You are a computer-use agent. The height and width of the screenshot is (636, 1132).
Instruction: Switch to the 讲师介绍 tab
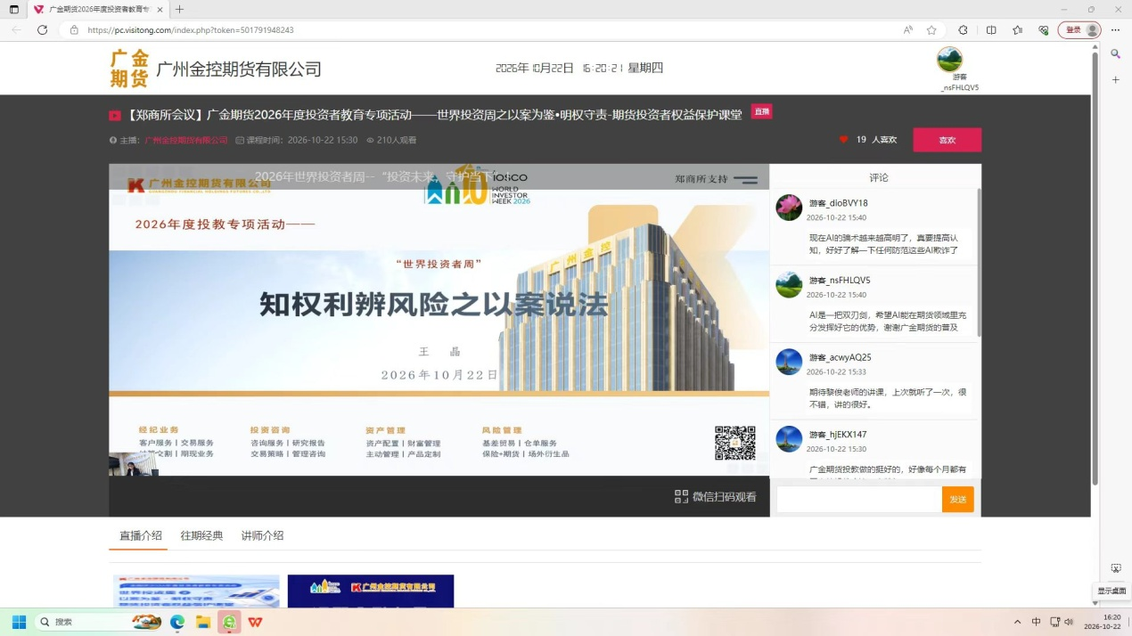point(262,535)
